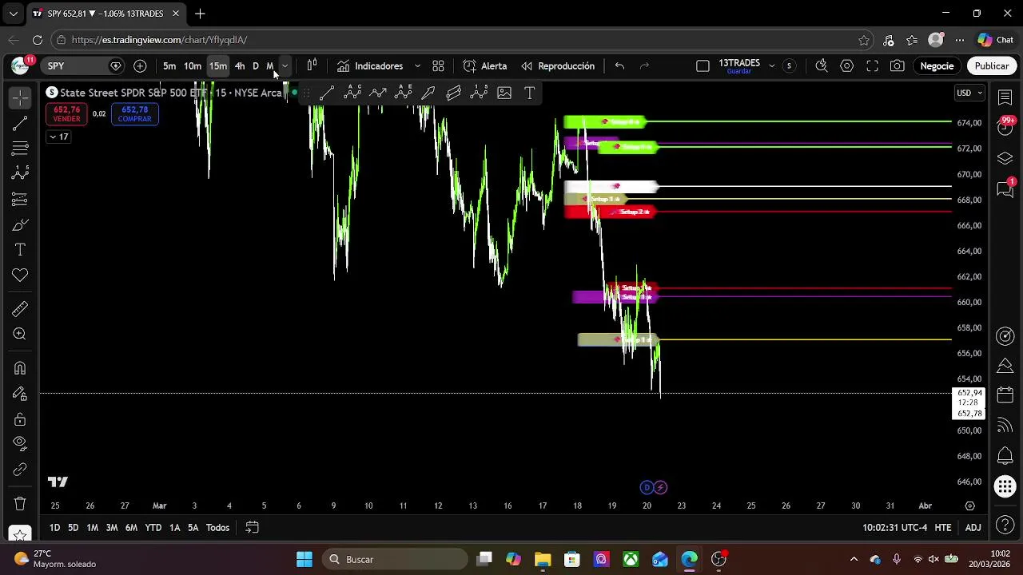Click the trash remove objects icon

20,504
